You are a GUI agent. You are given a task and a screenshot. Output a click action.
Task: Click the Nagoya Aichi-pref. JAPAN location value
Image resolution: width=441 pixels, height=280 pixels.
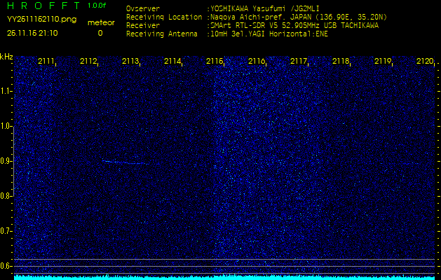tap(299, 17)
